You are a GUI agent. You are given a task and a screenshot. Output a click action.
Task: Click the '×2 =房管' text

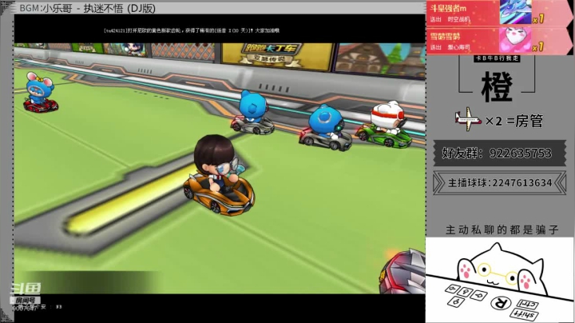click(x=514, y=121)
